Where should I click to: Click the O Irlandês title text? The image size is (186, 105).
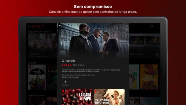click(x=69, y=61)
